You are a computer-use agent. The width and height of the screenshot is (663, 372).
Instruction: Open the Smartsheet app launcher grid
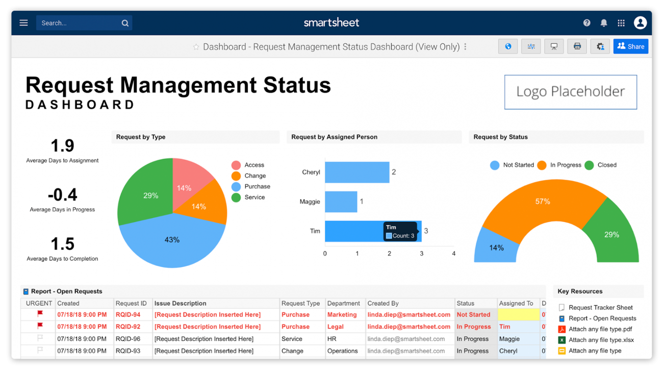point(621,22)
